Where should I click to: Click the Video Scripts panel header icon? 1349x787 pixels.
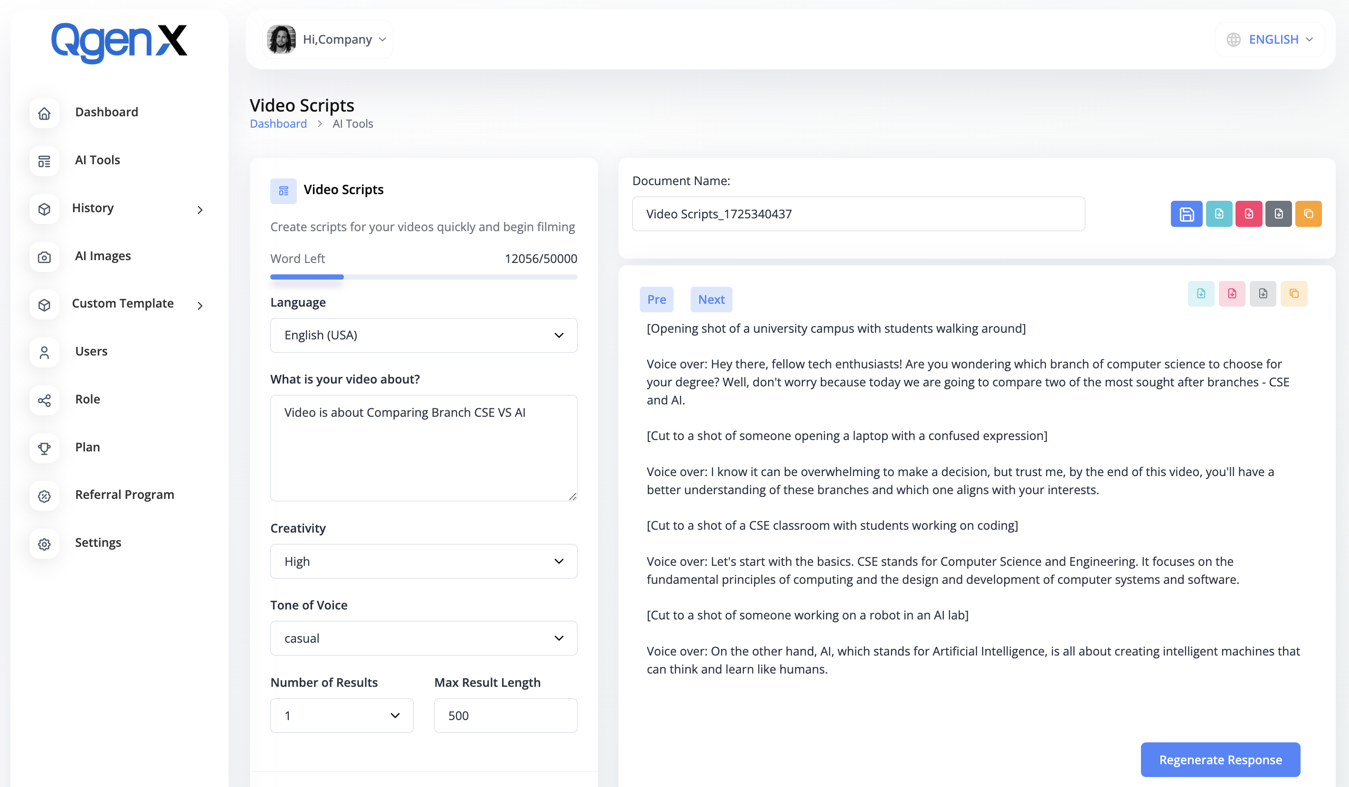[284, 191]
